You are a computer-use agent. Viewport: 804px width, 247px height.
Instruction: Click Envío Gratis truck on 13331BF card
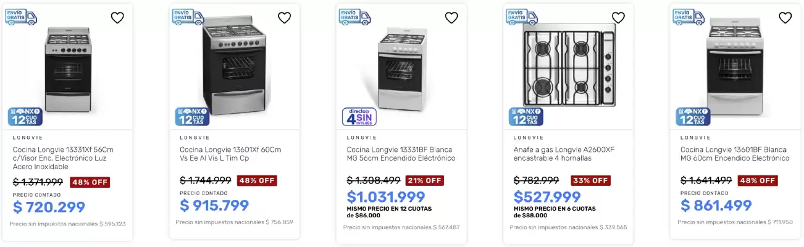(355, 17)
